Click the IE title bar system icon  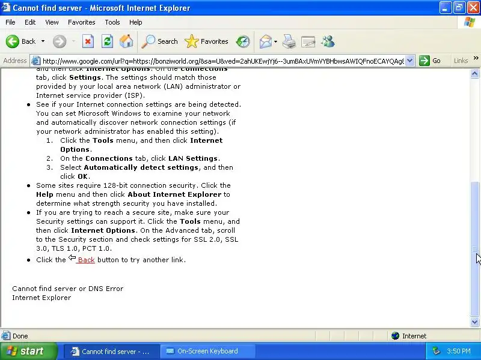click(x=5, y=7)
